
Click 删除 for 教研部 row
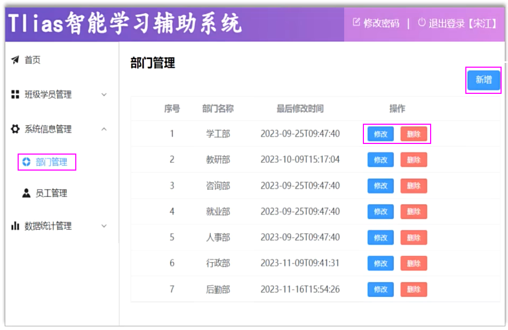(x=414, y=160)
